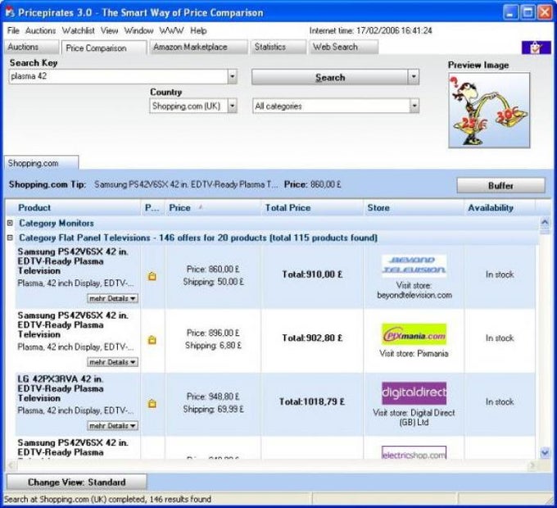Viewport: 557px width, 508px height.
Task: Open mehr Details for the Pixmania offer
Action: (x=112, y=362)
